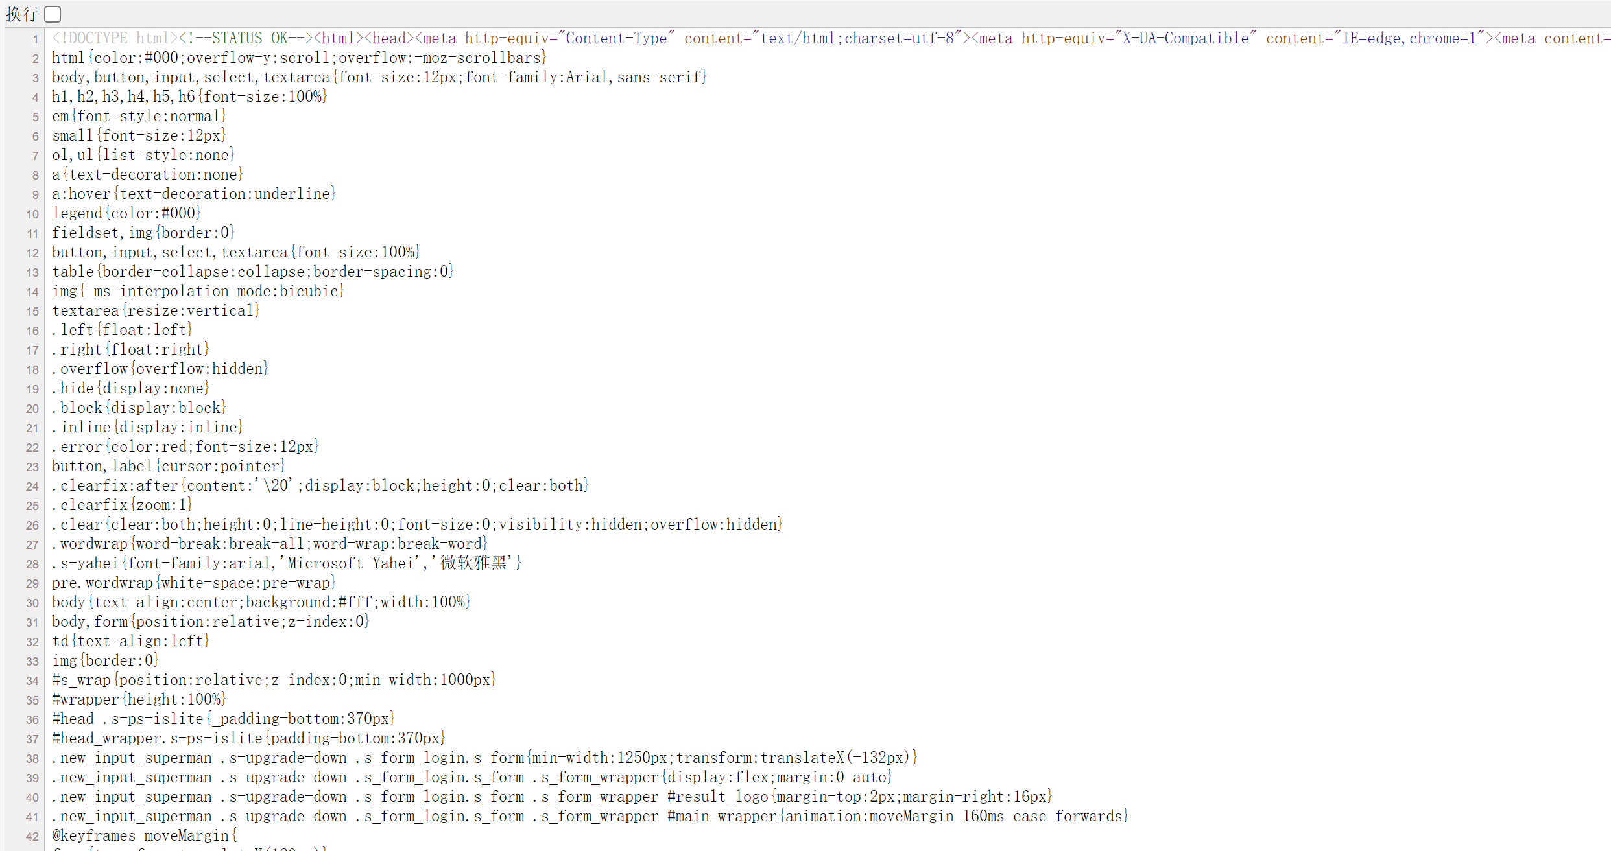Image resolution: width=1611 pixels, height=851 pixels.
Task: Click line number 42 in gutter
Action: coord(32,837)
